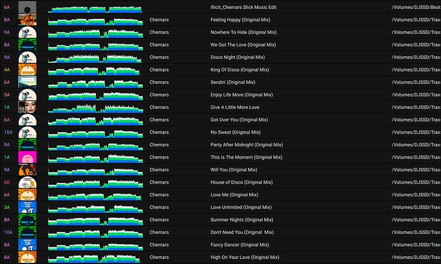The height and width of the screenshot is (264, 441).
Task: Click the waveform for Got Over You
Action: 95,120
